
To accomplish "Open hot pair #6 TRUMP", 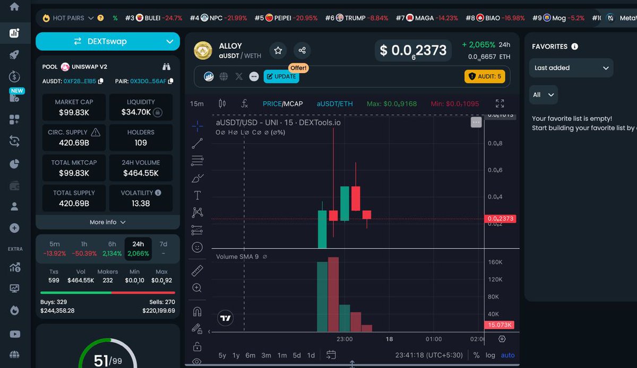I will tap(357, 18).
